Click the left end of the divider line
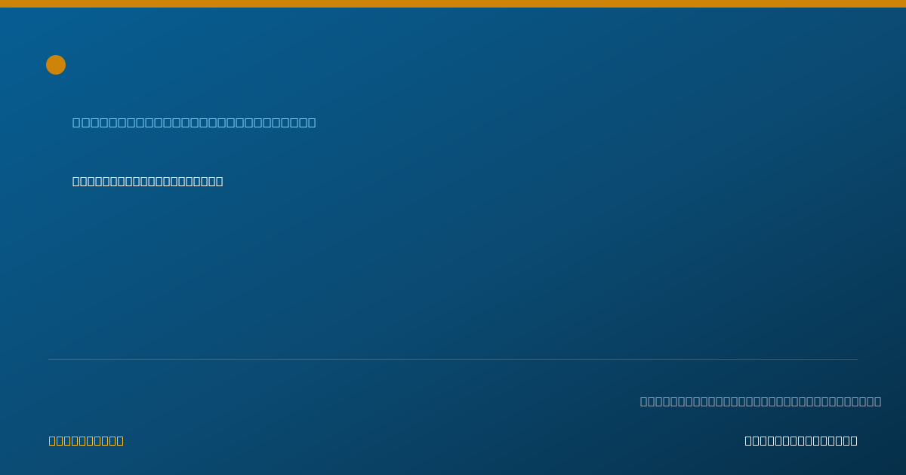This screenshot has width=906, height=475. click(x=50, y=359)
